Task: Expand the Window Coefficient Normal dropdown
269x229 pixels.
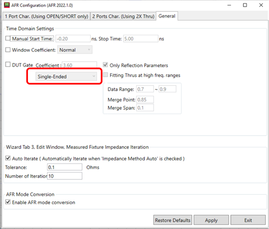Action: [75, 50]
